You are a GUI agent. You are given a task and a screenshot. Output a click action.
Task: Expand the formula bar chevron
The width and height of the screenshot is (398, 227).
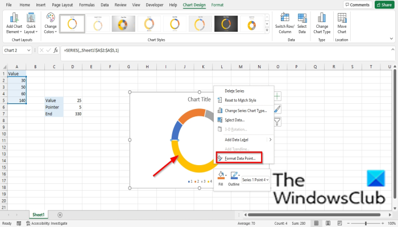pyautogui.click(x=393, y=49)
